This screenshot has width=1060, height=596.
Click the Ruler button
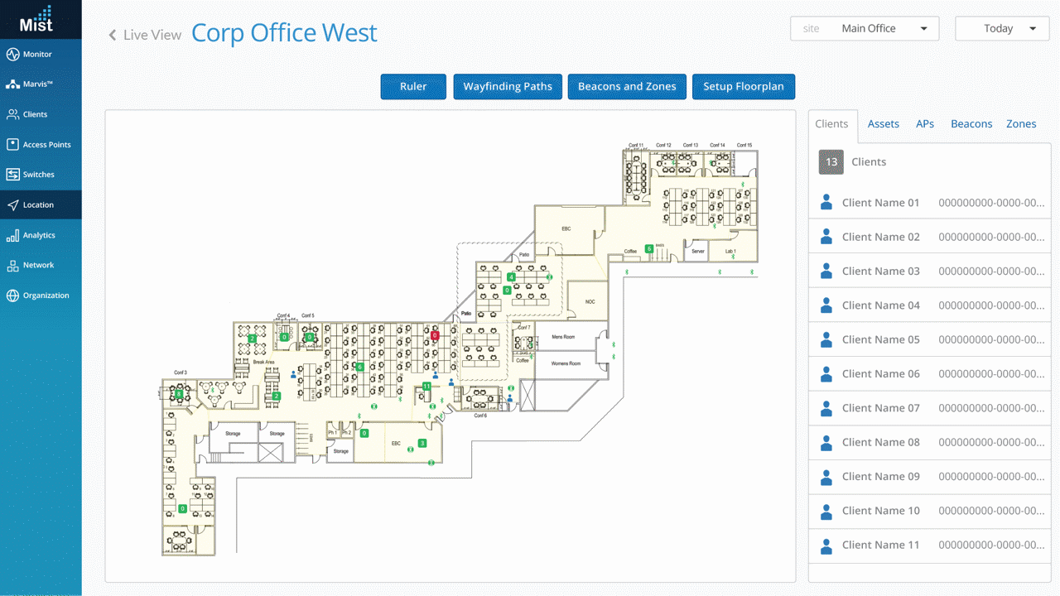click(413, 86)
